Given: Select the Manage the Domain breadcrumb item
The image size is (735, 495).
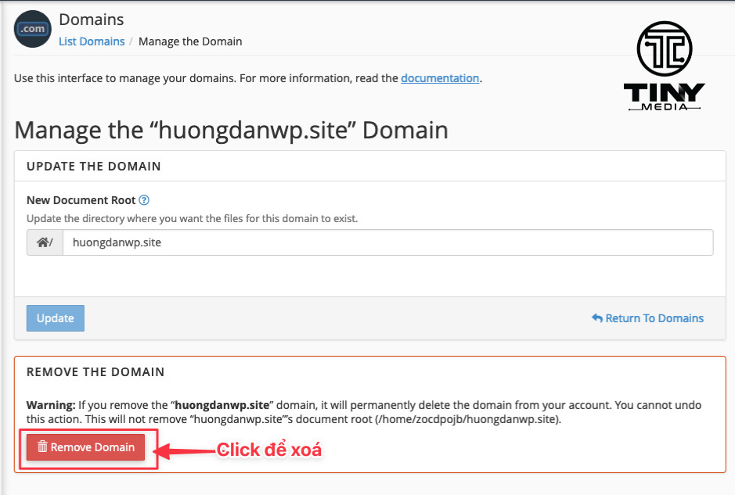Looking at the screenshot, I should click(190, 41).
